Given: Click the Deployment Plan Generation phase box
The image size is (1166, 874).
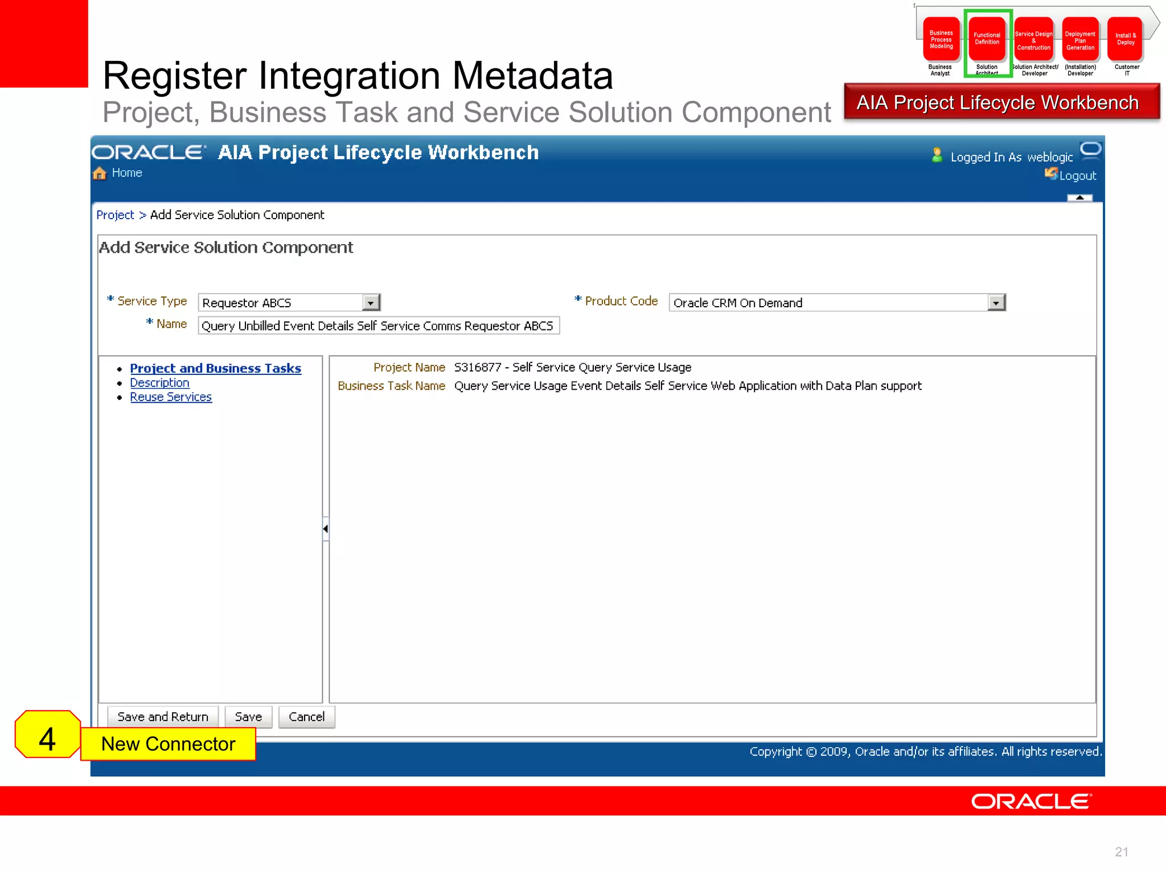Looking at the screenshot, I should click(x=1080, y=39).
